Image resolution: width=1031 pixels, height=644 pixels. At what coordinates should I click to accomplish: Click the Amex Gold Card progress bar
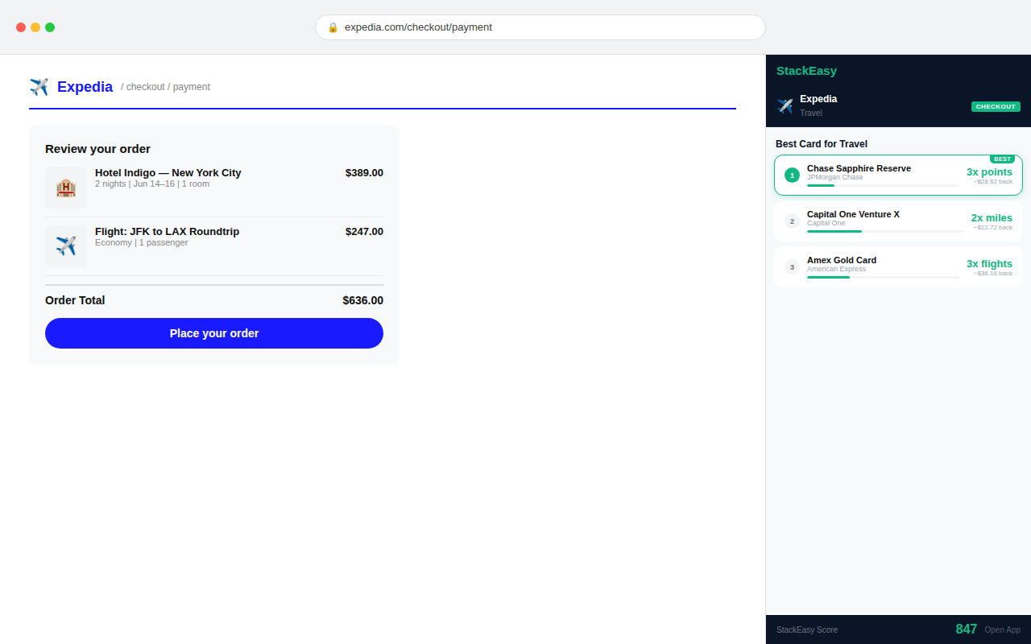coord(883,278)
